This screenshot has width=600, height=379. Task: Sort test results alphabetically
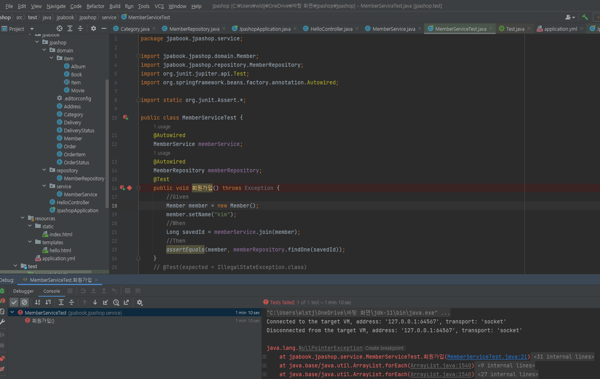pos(38,302)
